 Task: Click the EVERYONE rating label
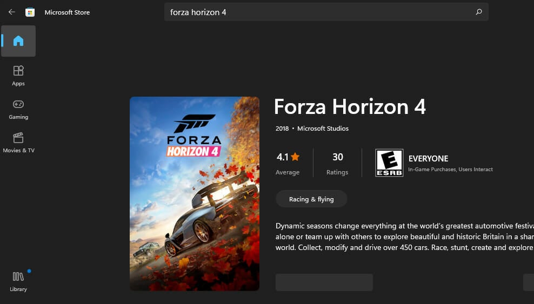tap(429, 158)
